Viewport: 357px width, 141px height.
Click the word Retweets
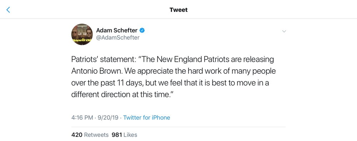96,135
